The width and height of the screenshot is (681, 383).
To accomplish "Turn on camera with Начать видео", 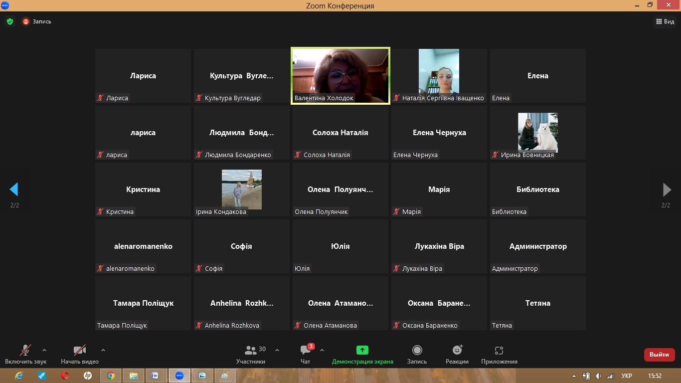I will (80, 354).
